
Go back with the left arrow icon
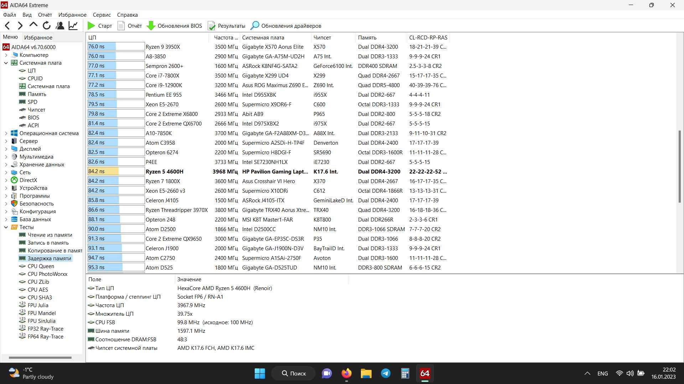[x=7, y=26]
